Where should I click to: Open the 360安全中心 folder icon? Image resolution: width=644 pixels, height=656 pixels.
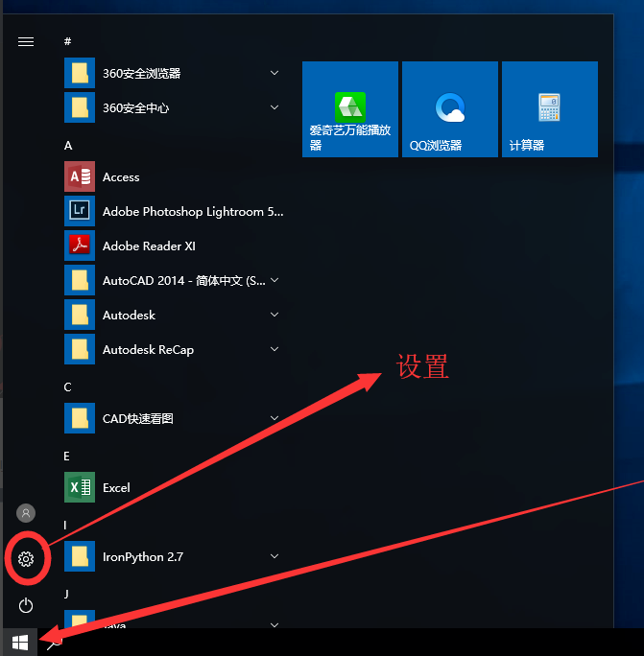click(x=80, y=108)
